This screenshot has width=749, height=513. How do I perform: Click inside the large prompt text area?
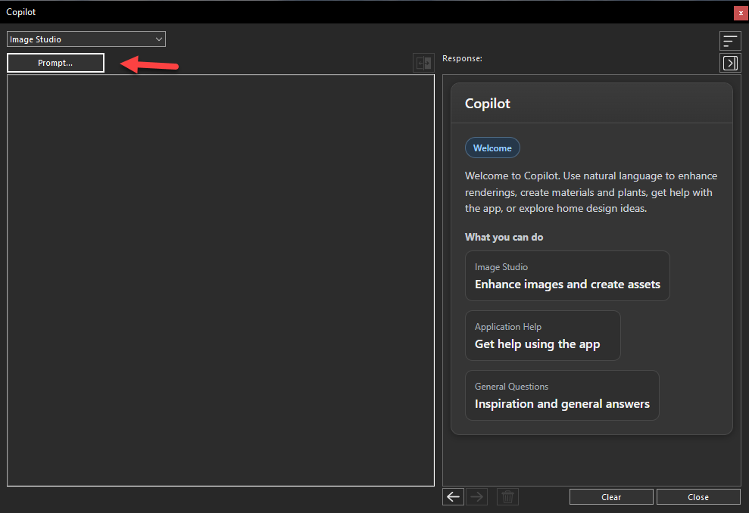tap(220, 280)
